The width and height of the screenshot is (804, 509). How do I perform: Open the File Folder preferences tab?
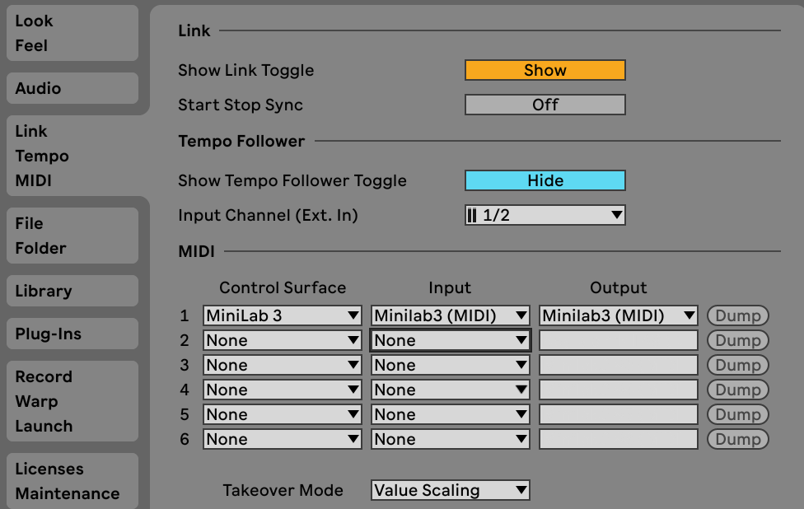(72, 236)
